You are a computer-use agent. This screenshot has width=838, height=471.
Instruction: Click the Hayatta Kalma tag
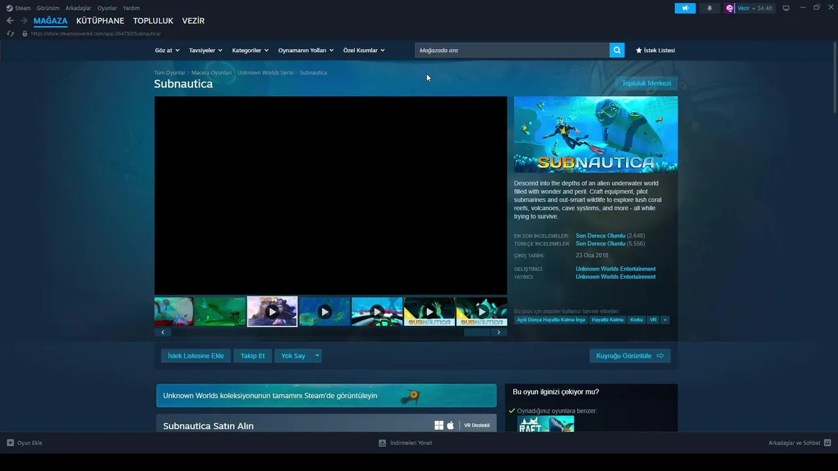point(608,320)
